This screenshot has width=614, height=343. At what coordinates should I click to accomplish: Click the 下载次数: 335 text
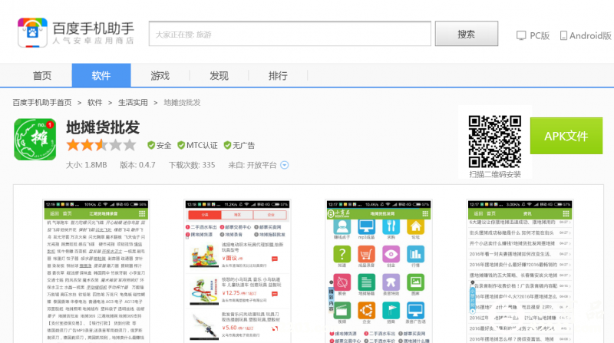click(x=192, y=165)
